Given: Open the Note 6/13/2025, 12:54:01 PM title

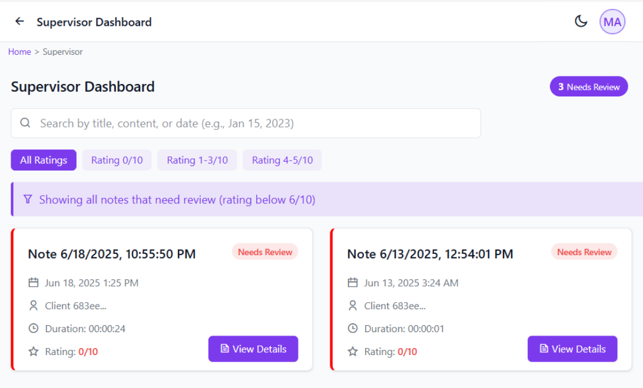Looking at the screenshot, I should pos(430,254).
